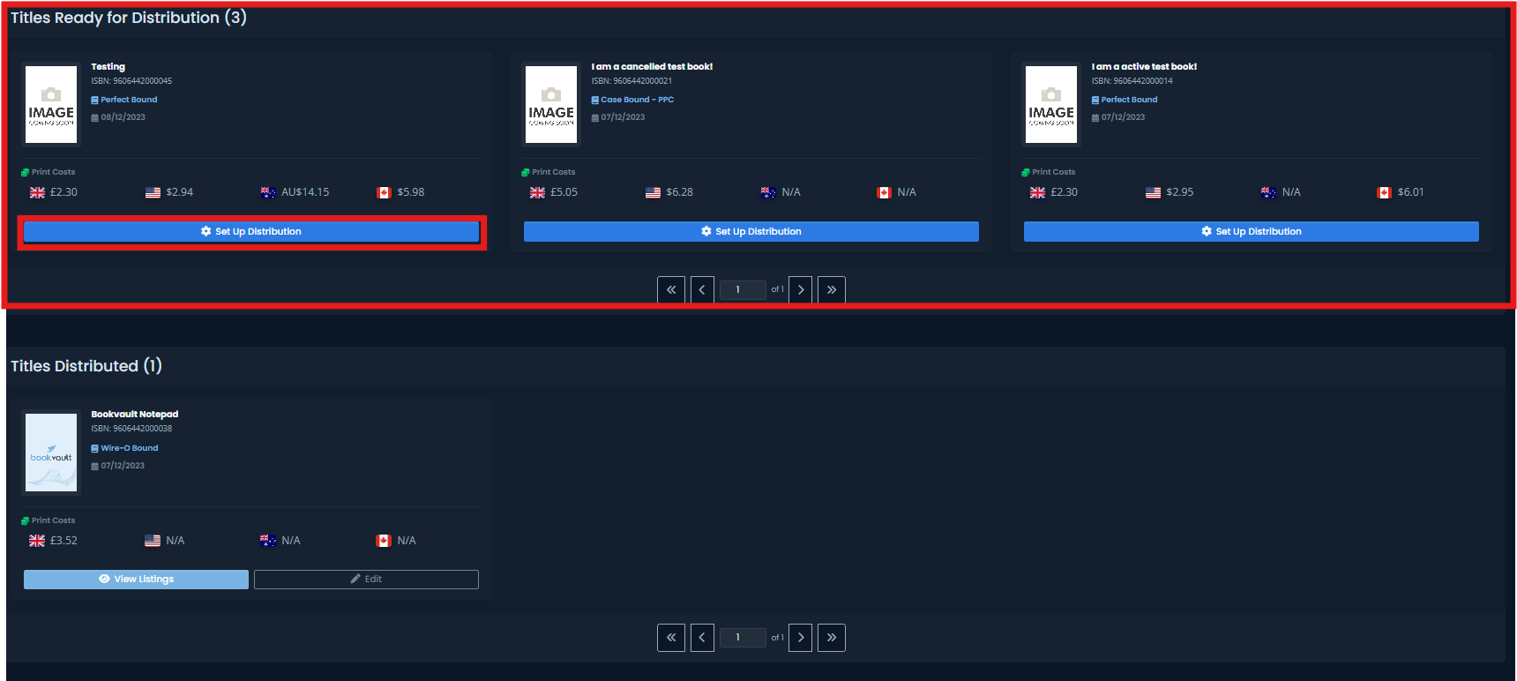Click the Bookvault Notepad title text
Viewport: 1517px width, 681px height.
(135, 414)
